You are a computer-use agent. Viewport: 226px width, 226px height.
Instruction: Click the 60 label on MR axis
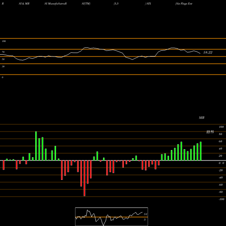tap(221, 141)
